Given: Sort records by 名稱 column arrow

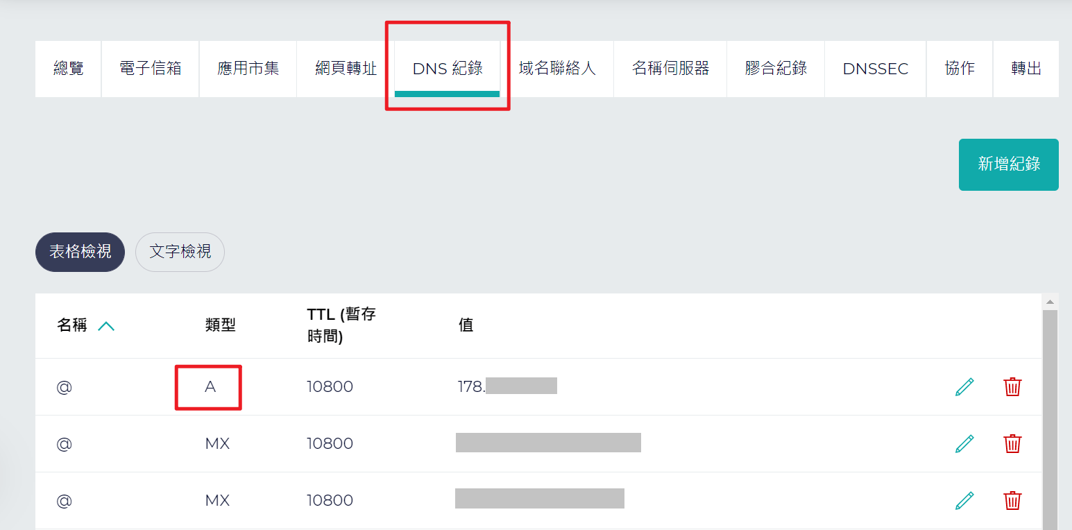Looking at the screenshot, I should pyautogui.click(x=106, y=325).
